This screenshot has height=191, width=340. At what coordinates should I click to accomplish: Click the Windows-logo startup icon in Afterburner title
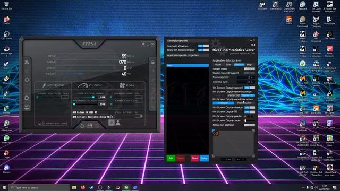point(143,44)
